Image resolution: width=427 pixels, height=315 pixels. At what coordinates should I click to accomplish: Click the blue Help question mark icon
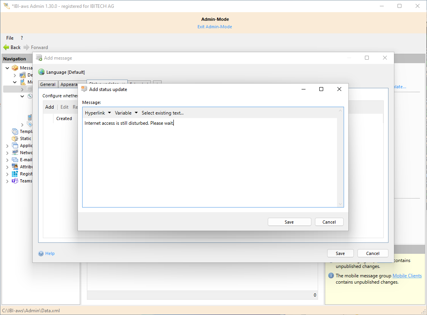(x=41, y=253)
